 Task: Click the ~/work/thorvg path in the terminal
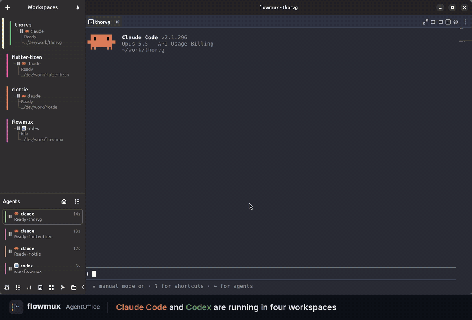[x=143, y=50]
